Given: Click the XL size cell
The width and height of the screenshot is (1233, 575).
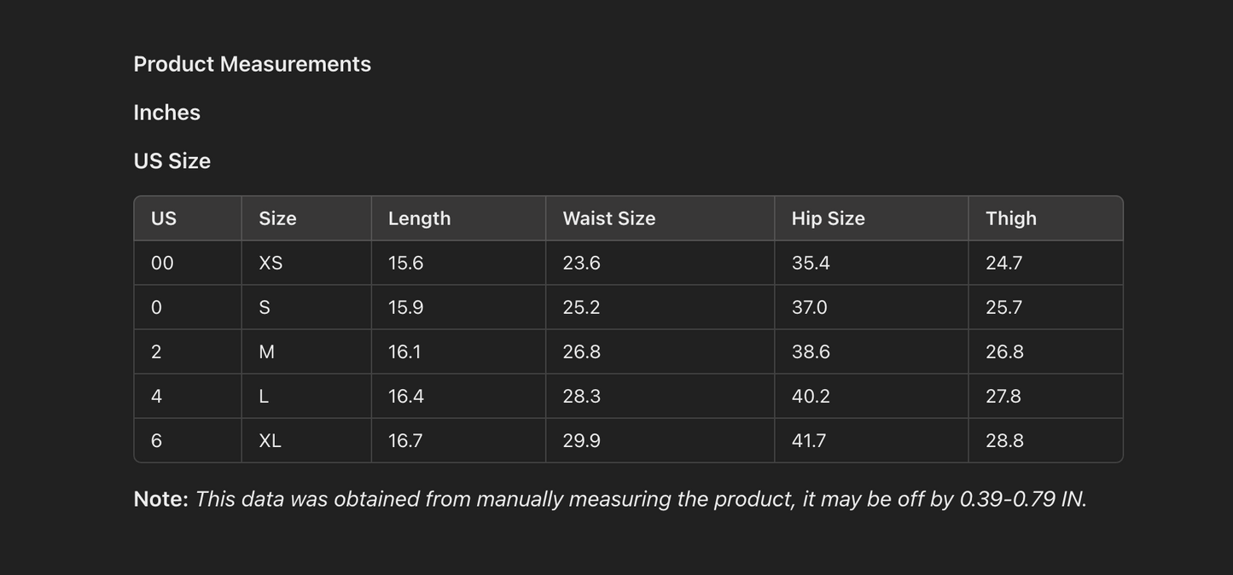Looking at the screenshot, I should tap(270, 440).
